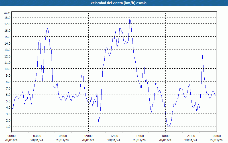This screenshot has width=228, height=143.
Task: Select the 5,0 y-axis label
Action: (9, 101)
